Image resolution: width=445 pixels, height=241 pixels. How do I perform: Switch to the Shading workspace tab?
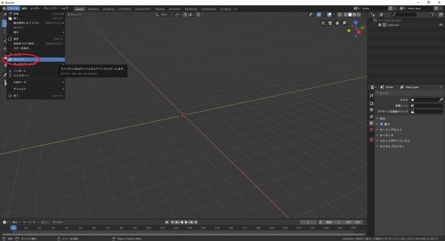(x=159, y=9)
